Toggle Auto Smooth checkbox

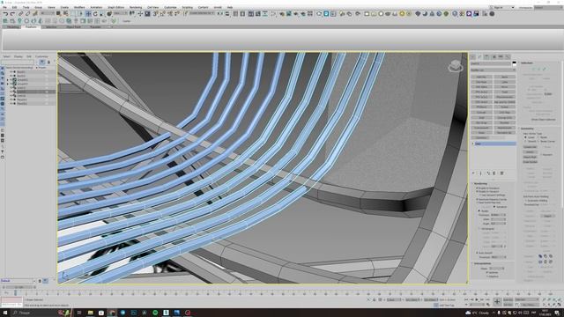[x=478, y=253]
